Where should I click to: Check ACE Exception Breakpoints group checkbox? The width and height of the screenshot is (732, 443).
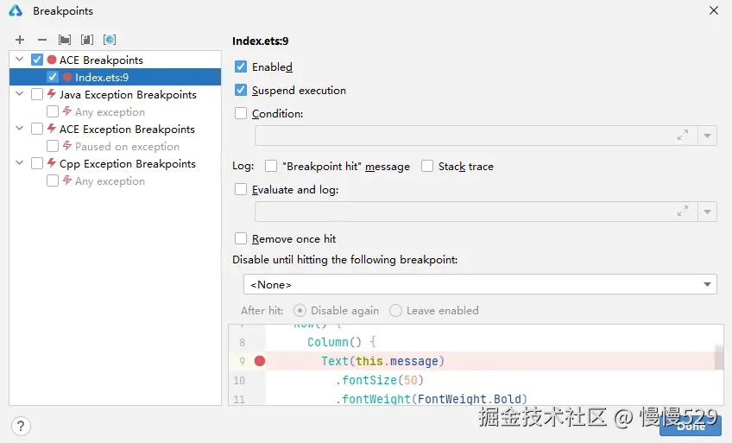[x=37, y=129]
